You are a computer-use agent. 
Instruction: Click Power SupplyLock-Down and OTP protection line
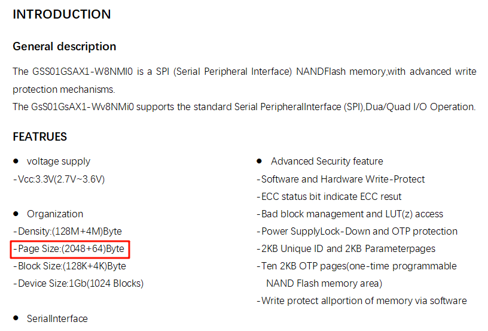tap(357, 232)
